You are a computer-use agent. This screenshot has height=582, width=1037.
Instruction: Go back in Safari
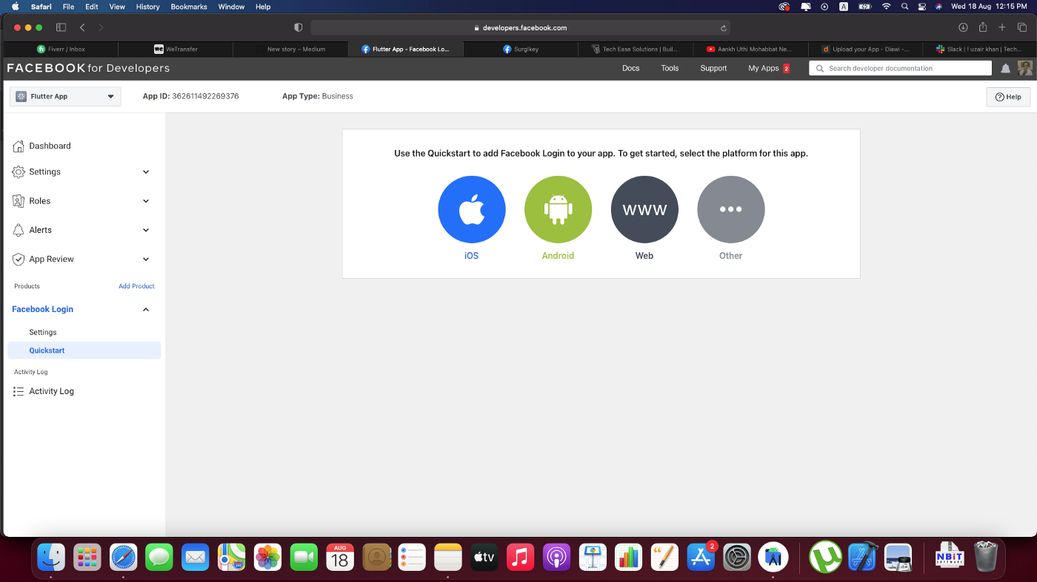(82, 27)
